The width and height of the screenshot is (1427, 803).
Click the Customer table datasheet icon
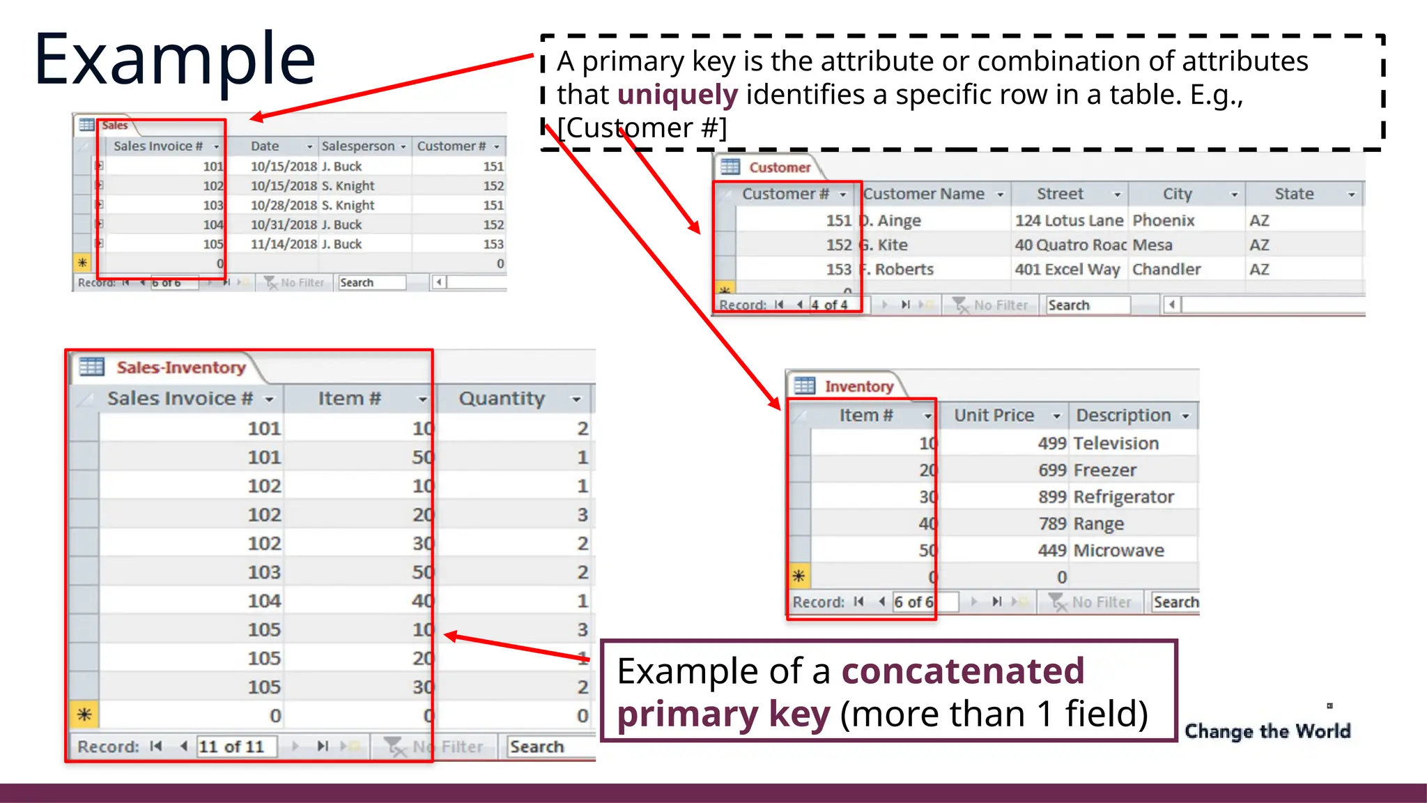click(x=730, y=167)
